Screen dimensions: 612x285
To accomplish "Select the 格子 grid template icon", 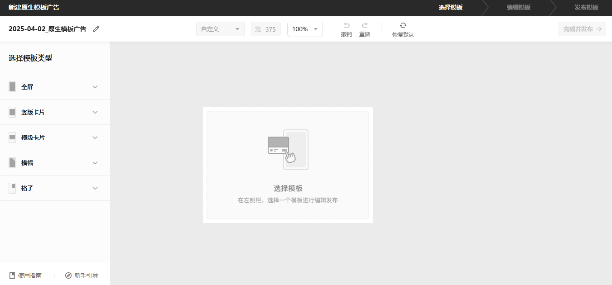I will 12,188.
